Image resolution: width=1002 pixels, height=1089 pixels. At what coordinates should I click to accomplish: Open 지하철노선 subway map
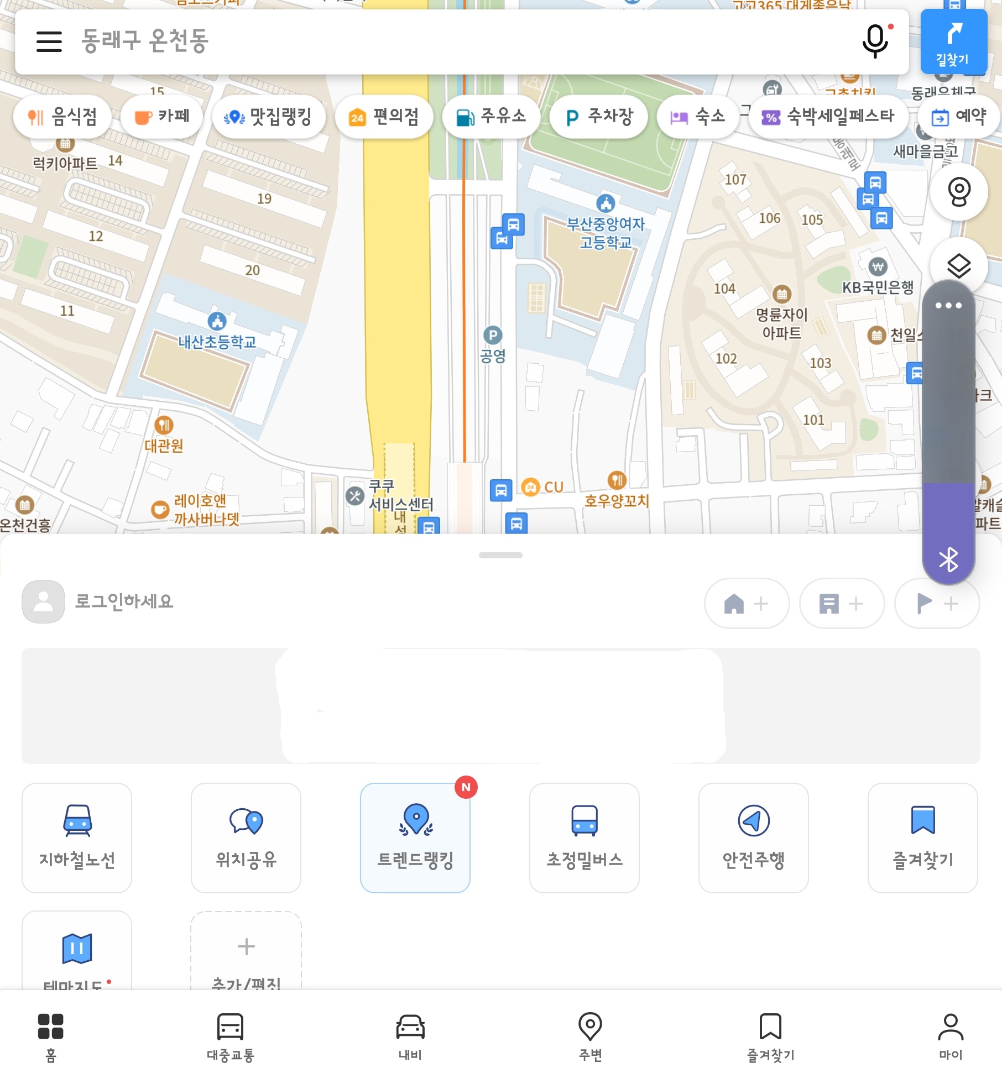coord(77,837)
